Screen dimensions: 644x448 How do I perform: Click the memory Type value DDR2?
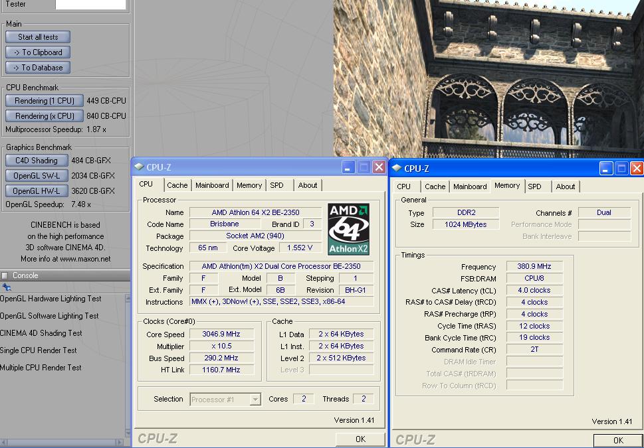[x=466, y=212]
